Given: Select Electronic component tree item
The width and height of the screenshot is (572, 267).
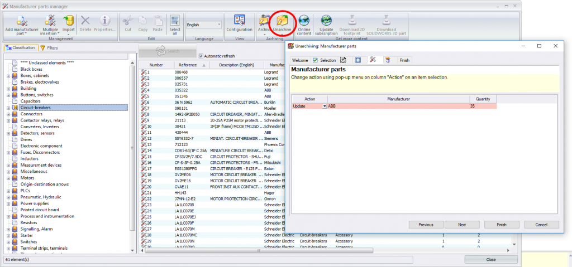Looking at the screenshot, I should coord(41,146).
